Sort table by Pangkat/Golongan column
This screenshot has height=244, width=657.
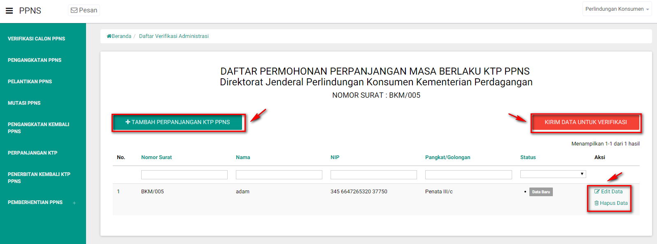(447, 157)
